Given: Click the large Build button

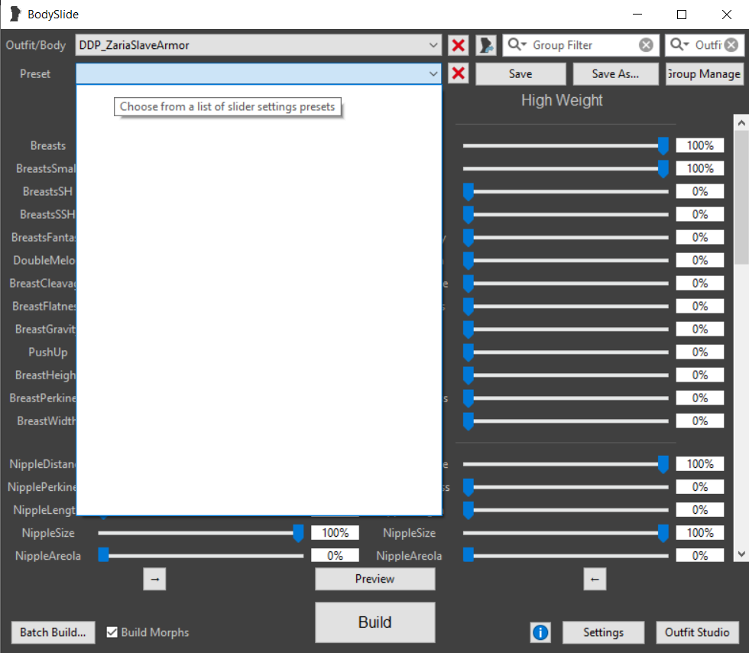Looking at the screenshot, I should click(x=374, y=622).
